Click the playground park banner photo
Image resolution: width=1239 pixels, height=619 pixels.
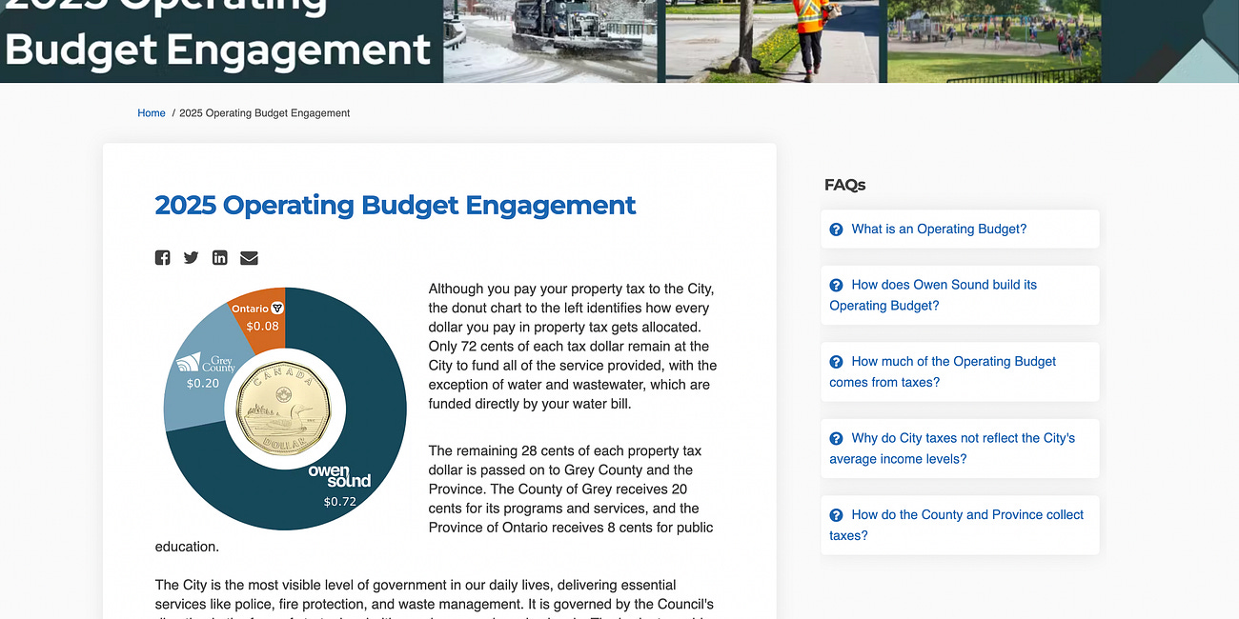[x=994, y=41]
